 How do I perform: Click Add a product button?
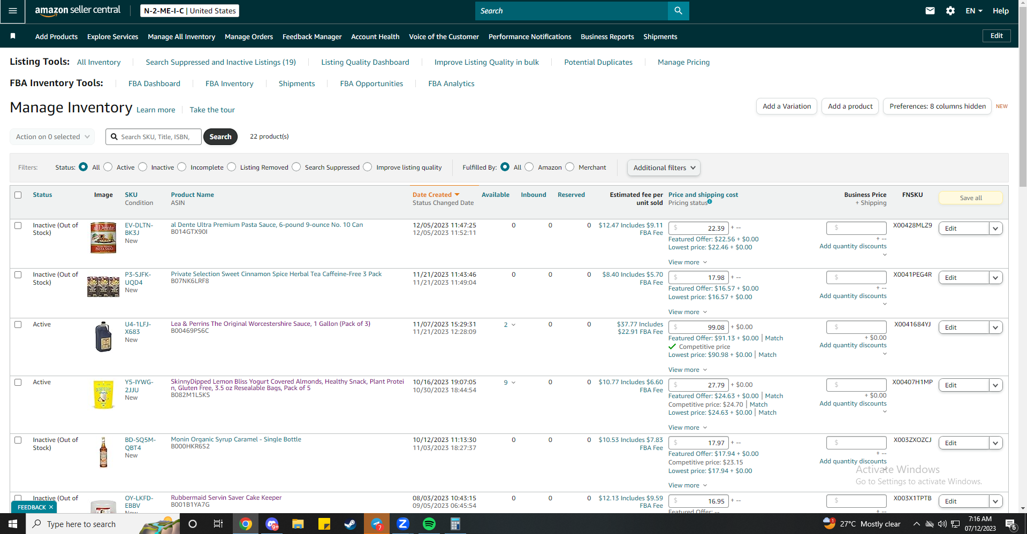click(x=850, y=106)
